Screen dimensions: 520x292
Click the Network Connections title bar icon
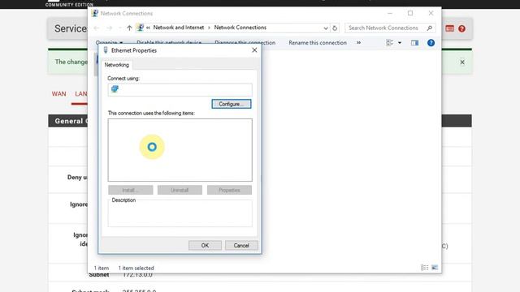pos(95,13)
